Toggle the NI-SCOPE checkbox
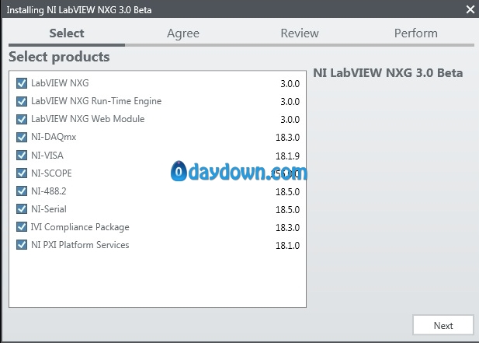The height and width of the screenshot is (343, 479). [x=22, y=173]
